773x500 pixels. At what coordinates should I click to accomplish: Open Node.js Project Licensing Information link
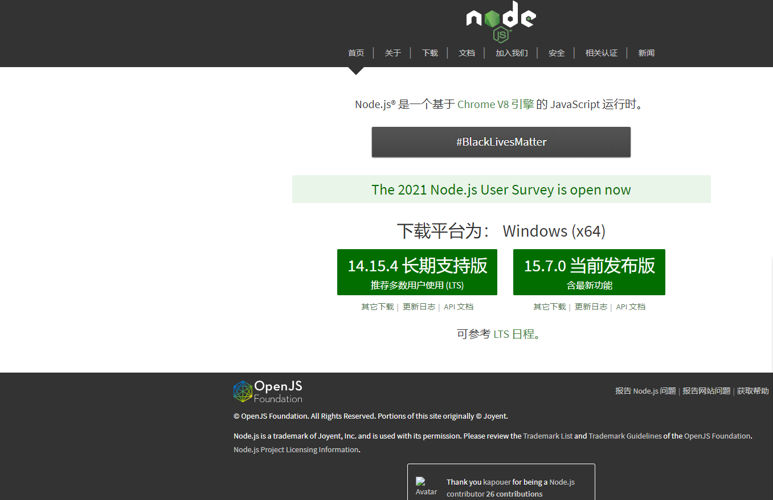(x=296, y=449)
